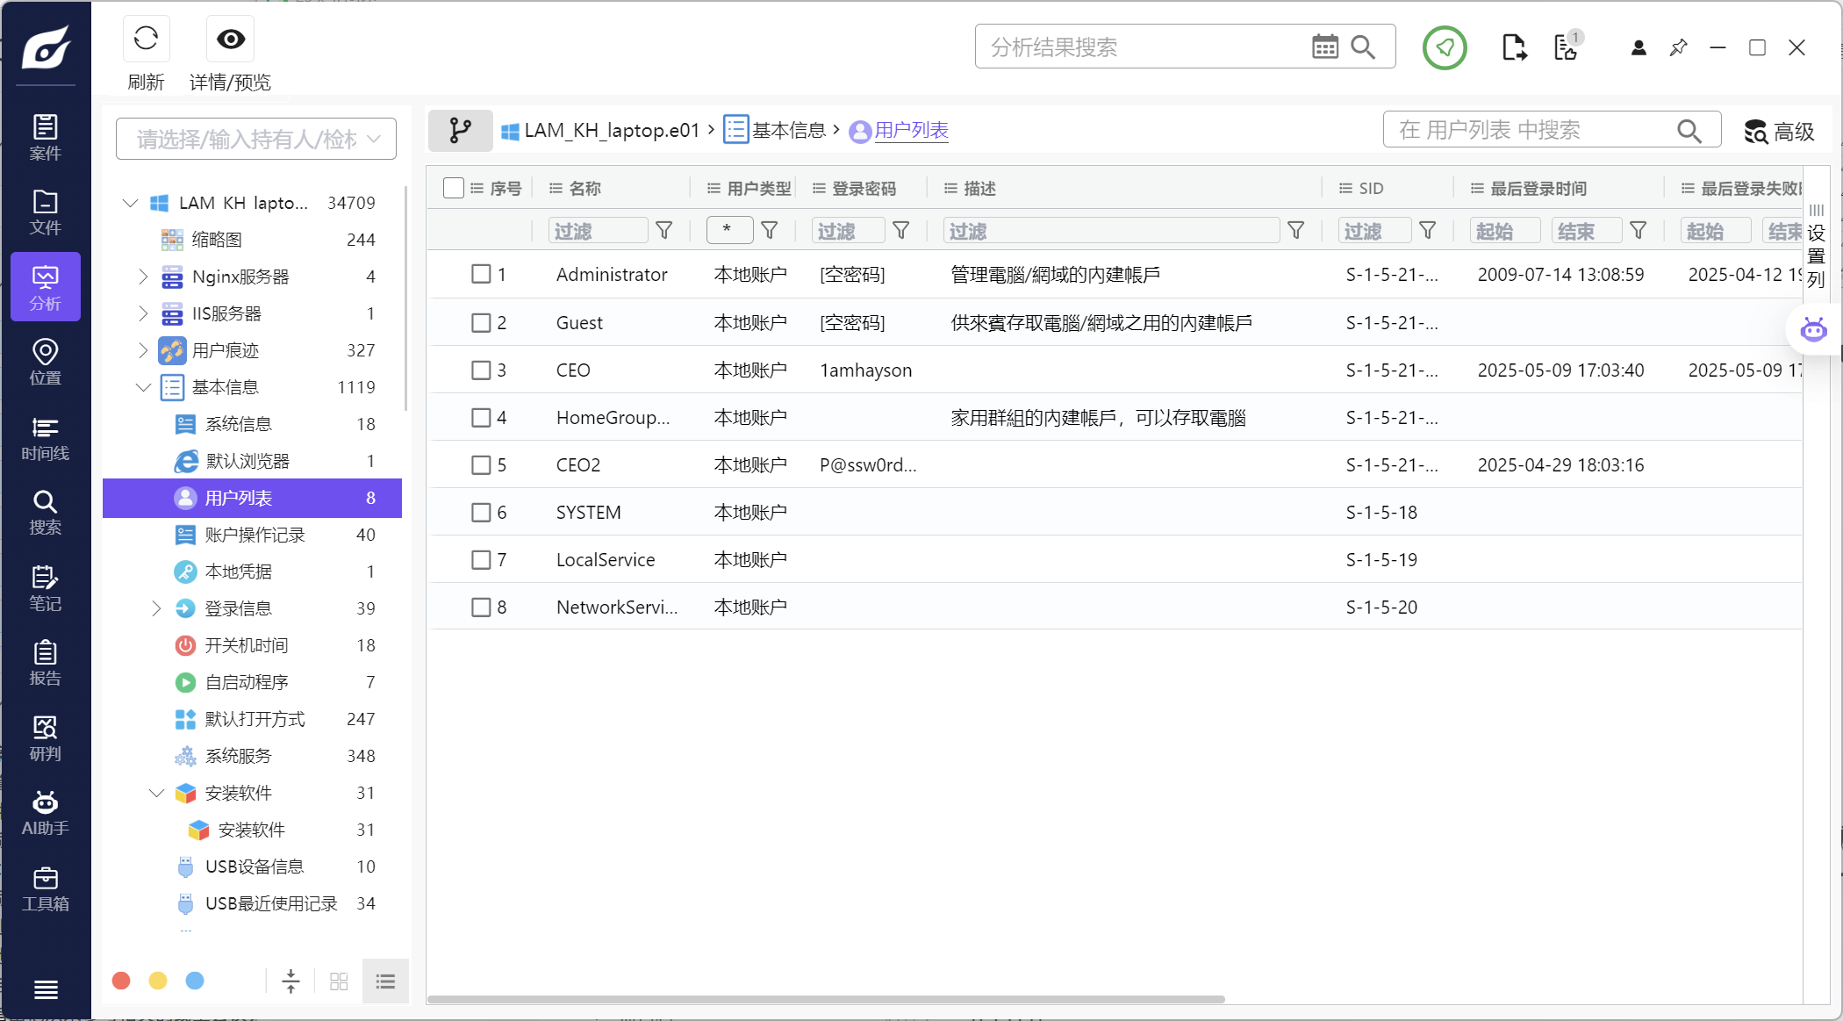Image resolution: width=1843 pixels, height=1021 pixels.
Task: Click the 基本信息 breadcrumb link
Action: 788,131
